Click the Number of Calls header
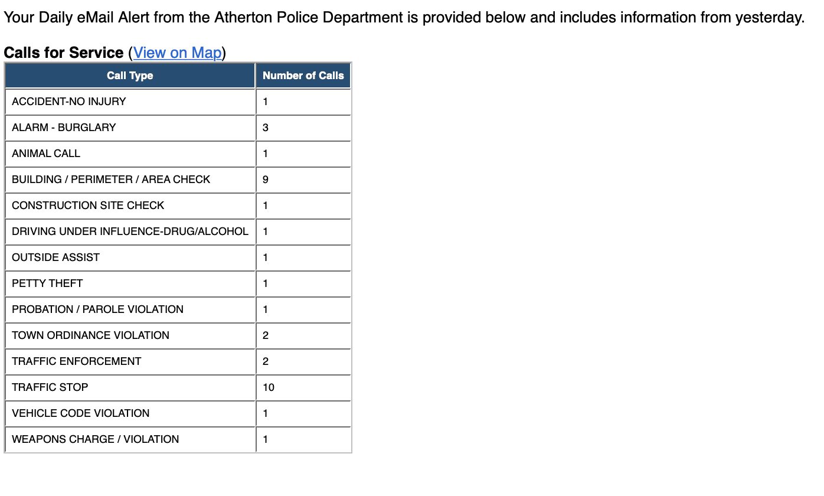 (x=303, y=76)
